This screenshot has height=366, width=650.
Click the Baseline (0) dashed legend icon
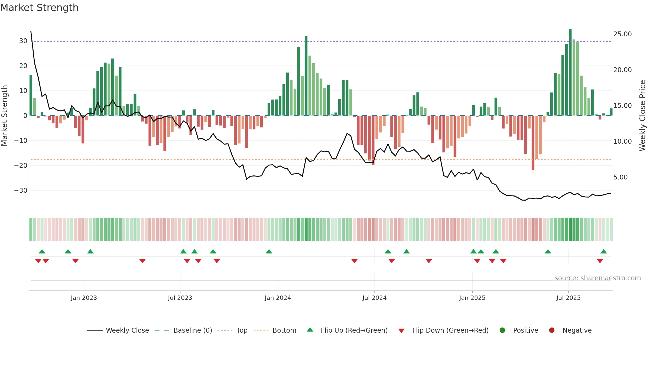(x=162, y=330)
